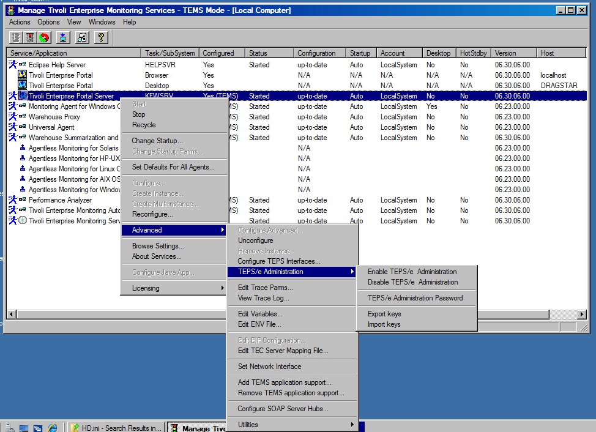Screen dimensions: 596x432
Task: Open help with the yellow question mark icon
Action: (x=101, y=37)
